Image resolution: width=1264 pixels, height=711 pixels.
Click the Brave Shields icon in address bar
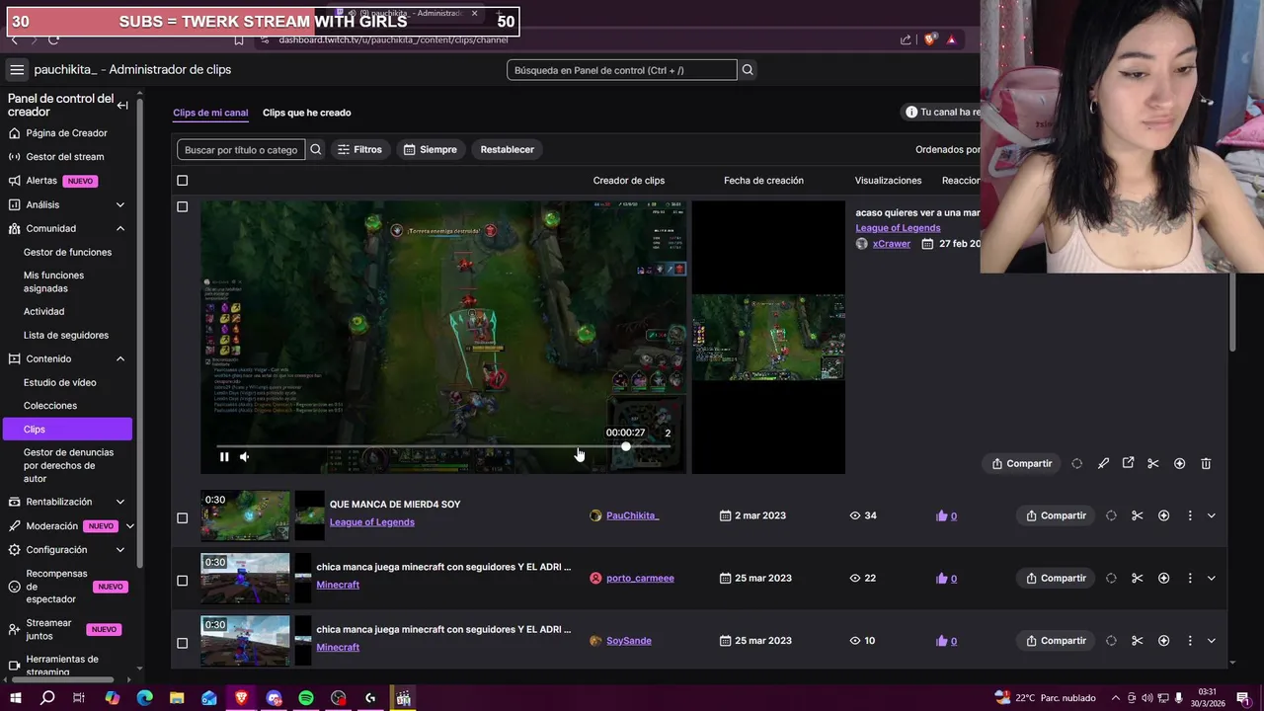point(929,39)
